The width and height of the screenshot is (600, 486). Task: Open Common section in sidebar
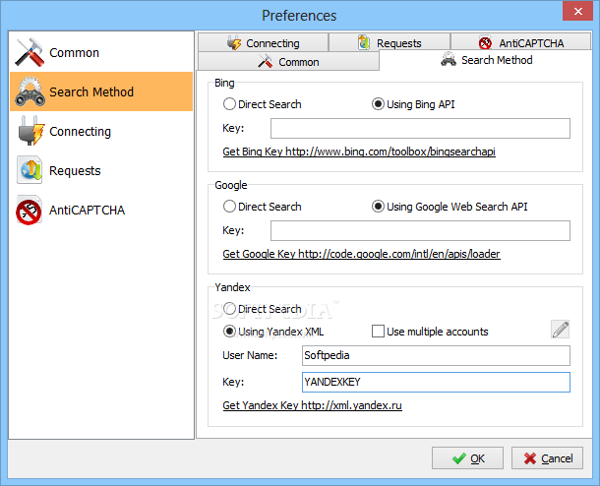[x=101, y=52]
